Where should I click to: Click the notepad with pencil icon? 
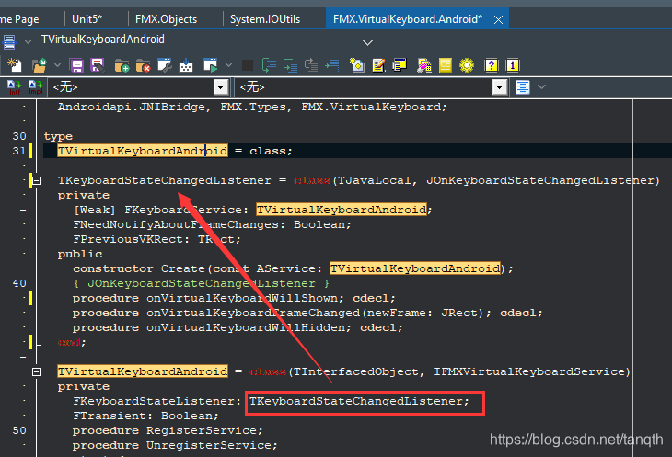pos(378,65)
